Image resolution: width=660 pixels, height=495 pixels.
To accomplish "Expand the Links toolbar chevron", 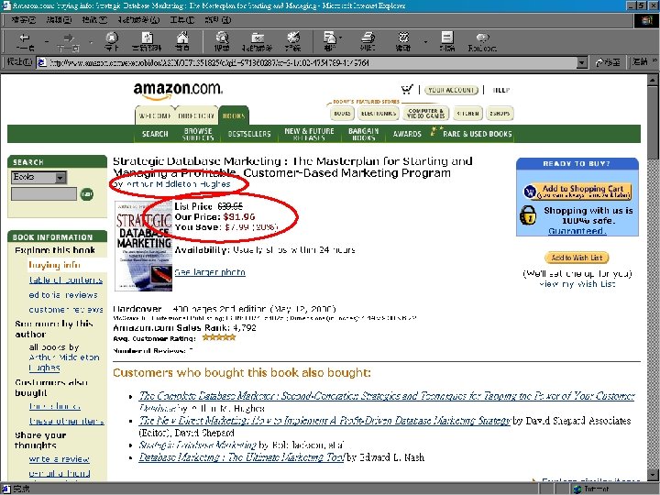I will [x=654, y=61].
